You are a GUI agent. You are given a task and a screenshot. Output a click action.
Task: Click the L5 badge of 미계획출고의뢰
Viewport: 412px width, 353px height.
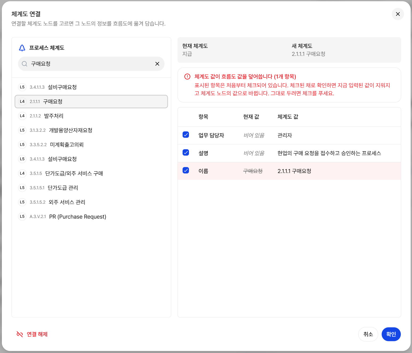(x=22, y=145)
